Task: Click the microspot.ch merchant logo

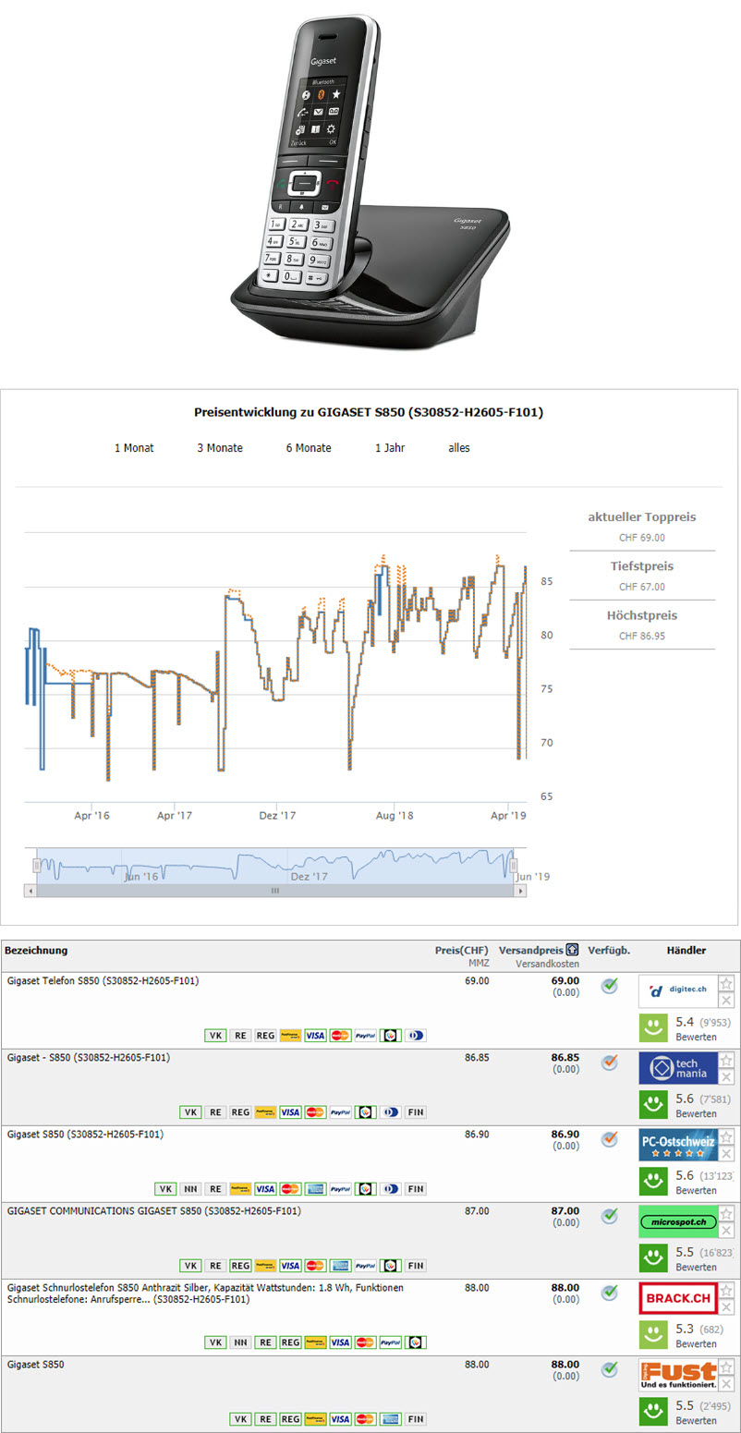Action: click(x=677, y=1221)
